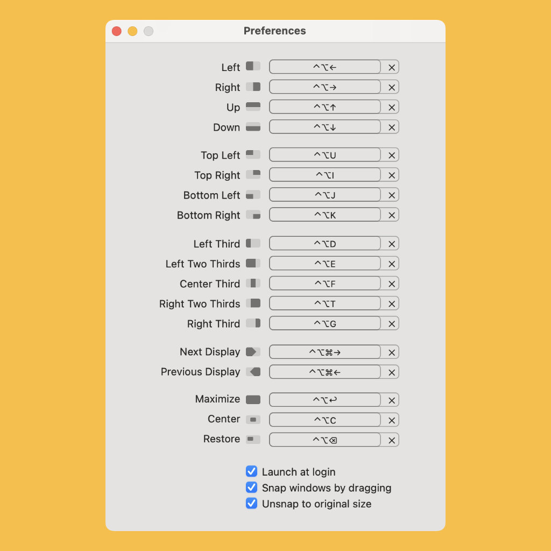Record new shortcut for Up
This screenshot has height=551, width=551.
point(325,107)
